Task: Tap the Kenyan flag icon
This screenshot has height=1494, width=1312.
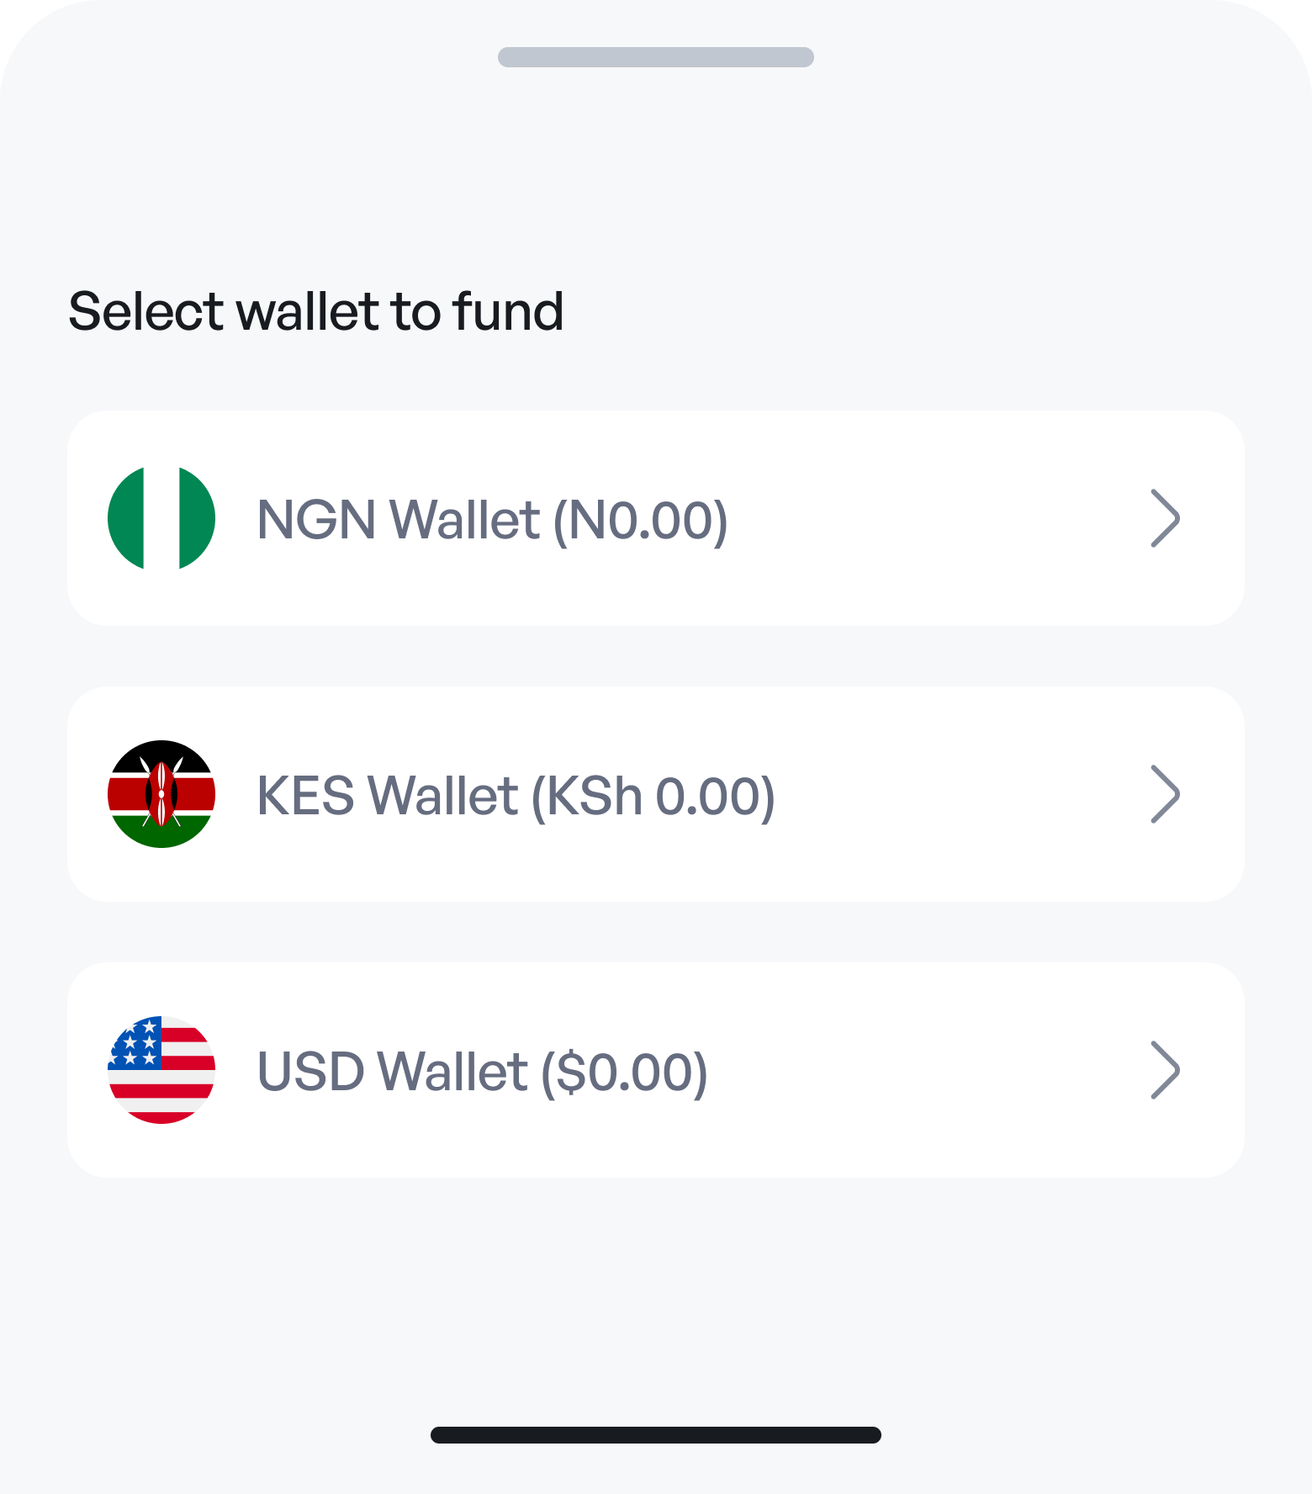Action: tap(161, 794)
